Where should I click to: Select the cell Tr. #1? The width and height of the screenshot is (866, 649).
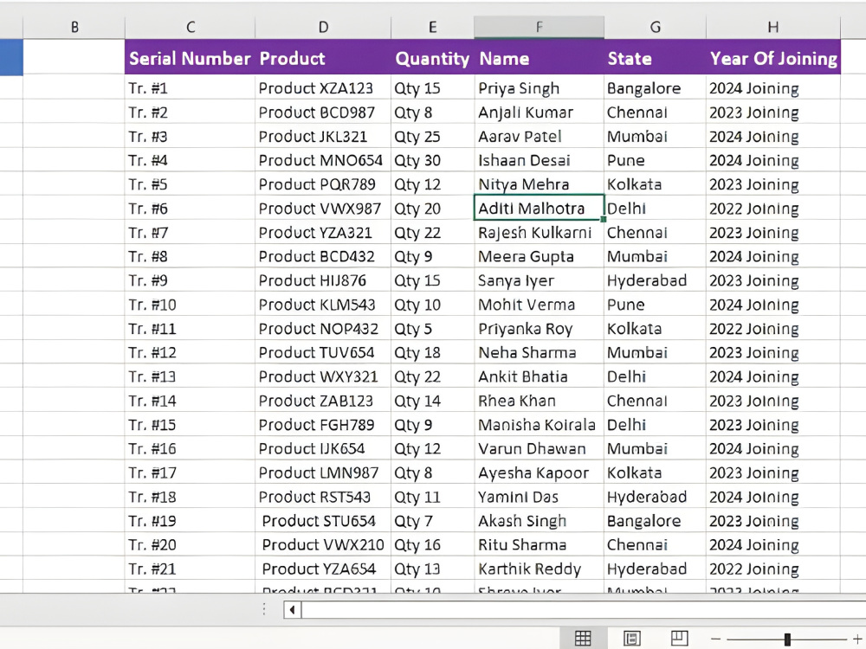[x=190, y=87]
